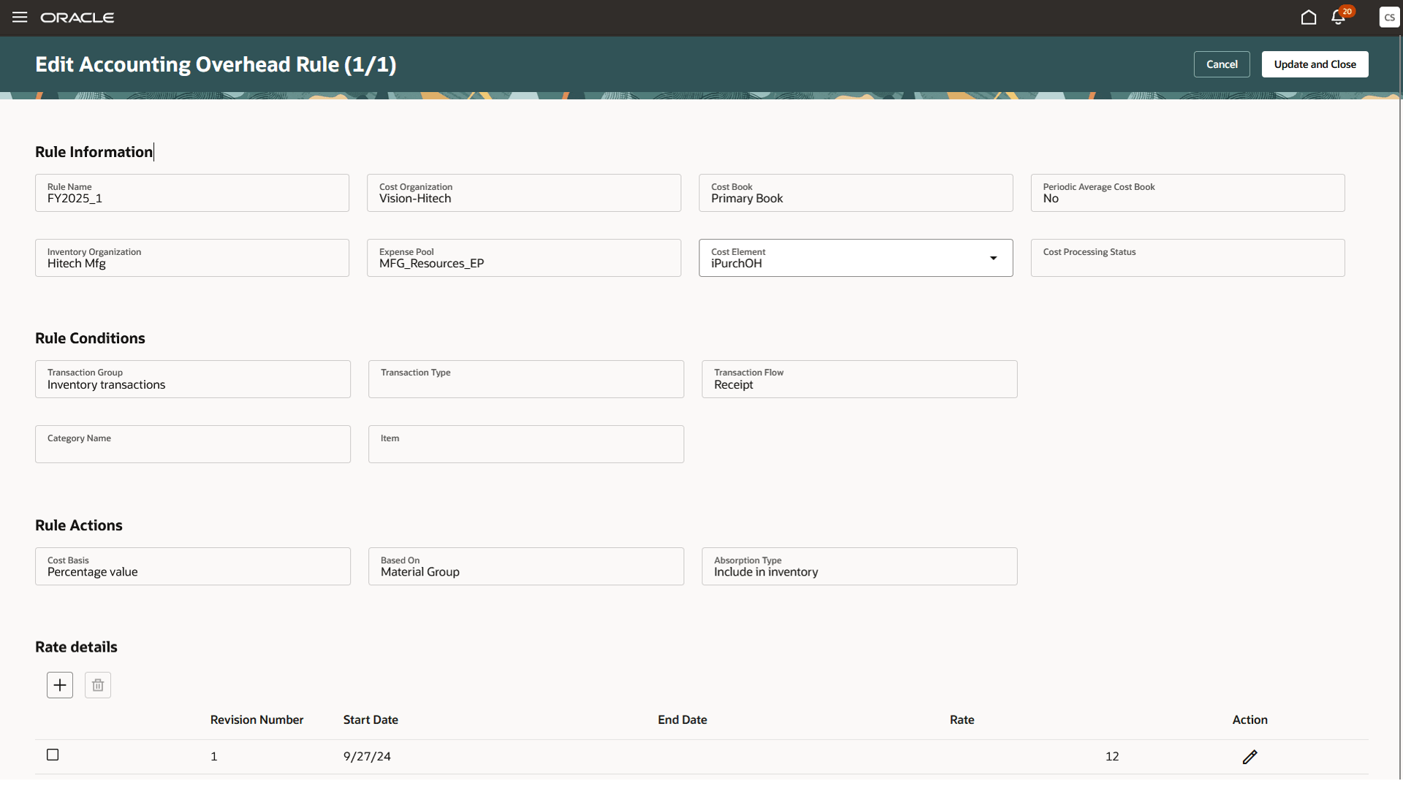This screenshot has width=1403, height=789.
Task: Go to the Home page icon
Action: [x=1308, y=17]
